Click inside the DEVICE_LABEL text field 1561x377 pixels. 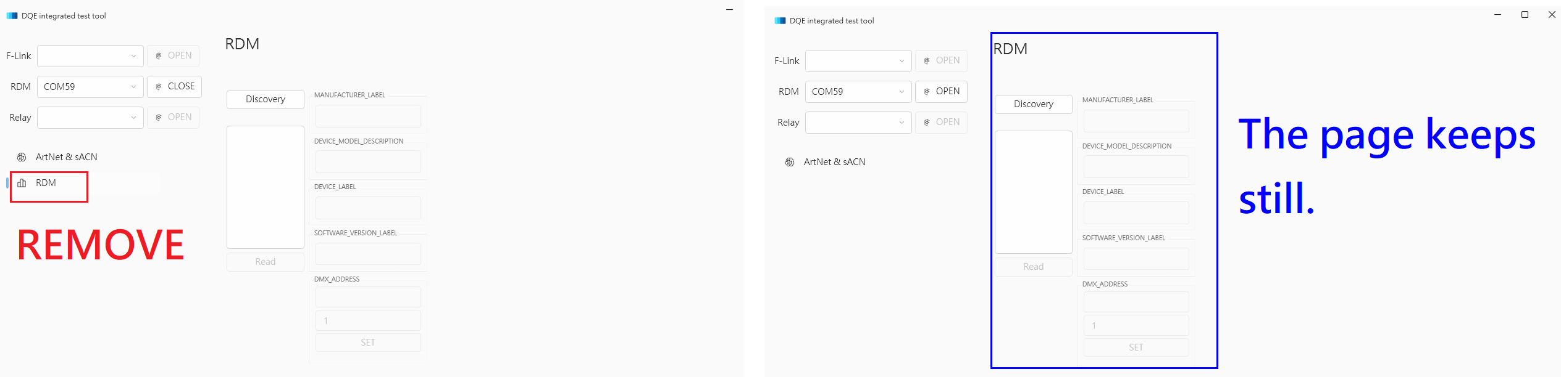click(x=367, y=208)
